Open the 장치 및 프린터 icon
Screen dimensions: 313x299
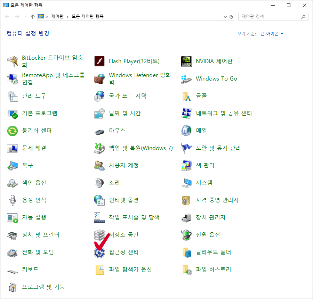pos(13,235)
